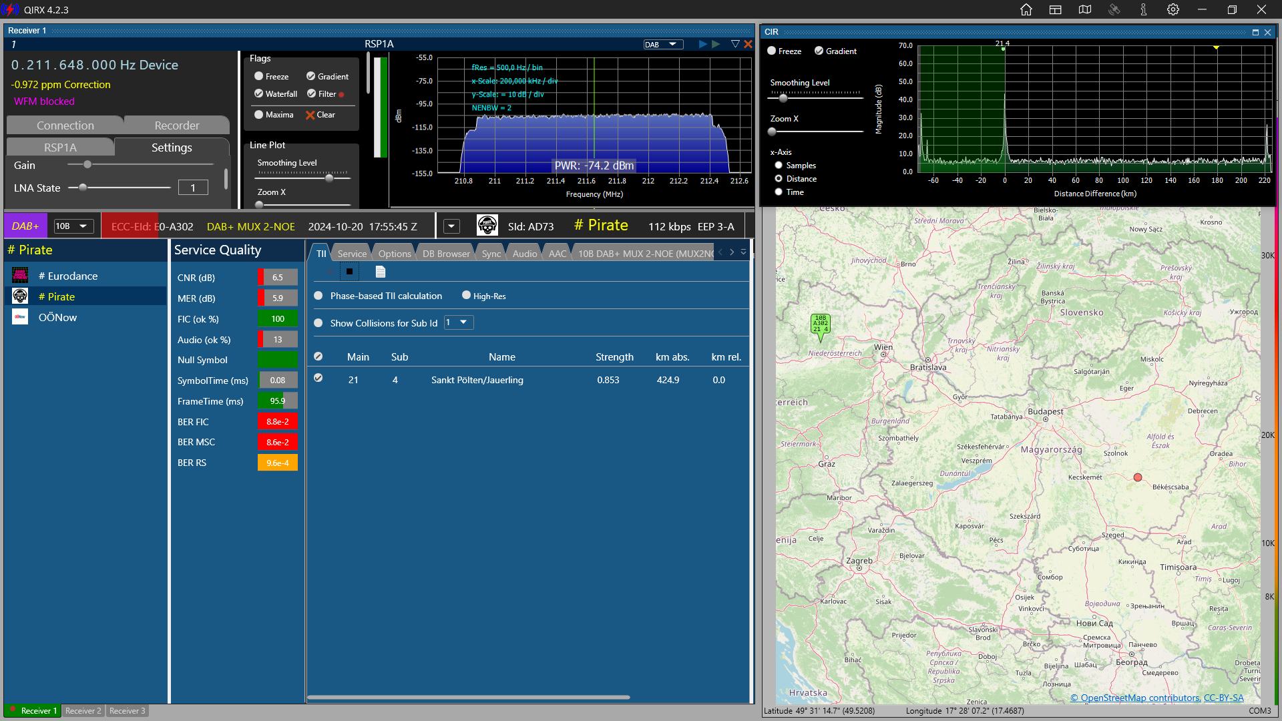Open the map icon in title bar
The width and height of the screenshot is (1282, 721).
click(x=1085, y=9)
